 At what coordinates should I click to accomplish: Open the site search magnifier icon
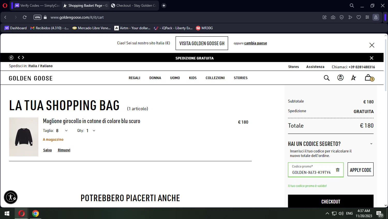(327, 78)
